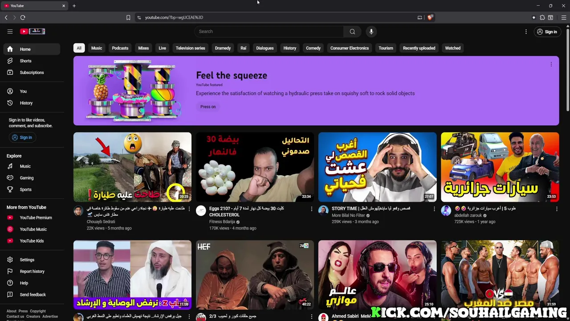Open the Fitness Bdarija channel link
This screenshot has width=570, height=321.
[x=222, y=222]
